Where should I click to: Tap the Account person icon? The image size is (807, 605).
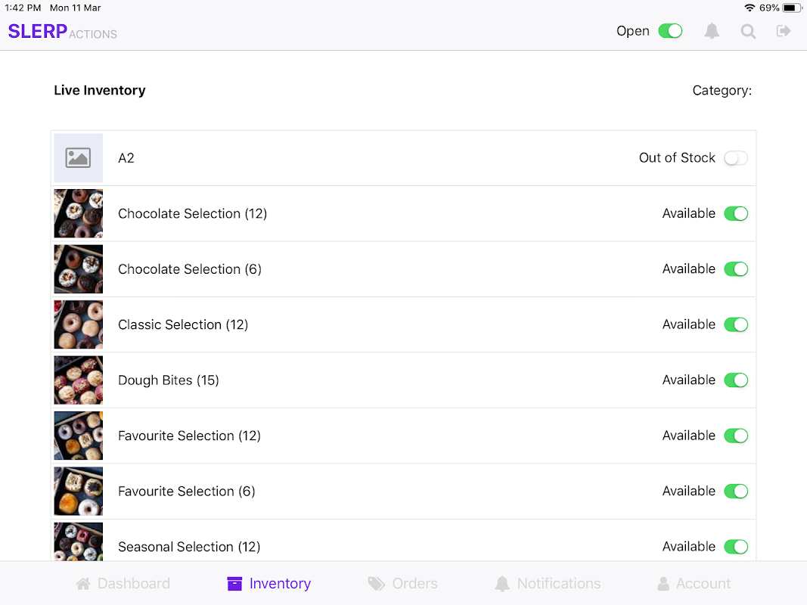[x=663, y=584]
